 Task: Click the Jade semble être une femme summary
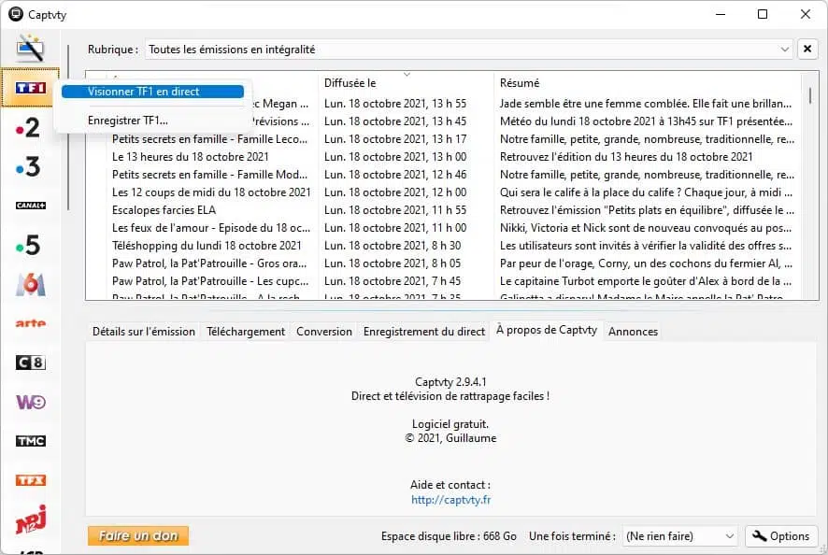646,104
